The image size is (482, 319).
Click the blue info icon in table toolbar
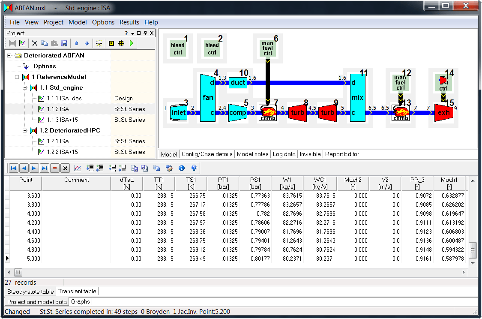tap(182, 168)
